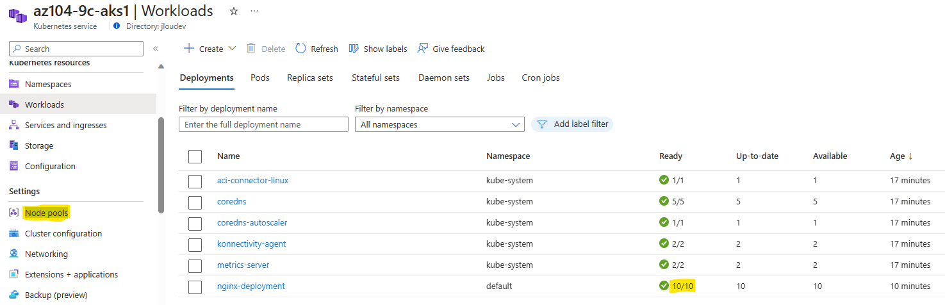This screenshot has height=305, width=945.
Task: Focus the Filter by deployment name field
Action: 263,124
